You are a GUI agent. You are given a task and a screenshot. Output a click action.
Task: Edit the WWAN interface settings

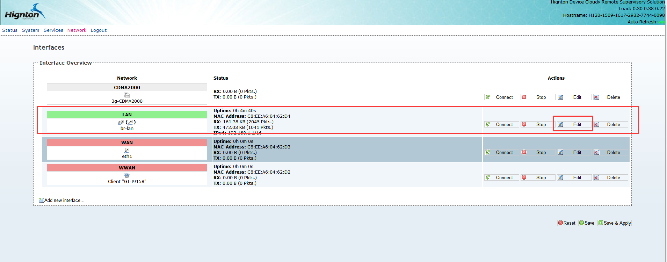(574, 178)
